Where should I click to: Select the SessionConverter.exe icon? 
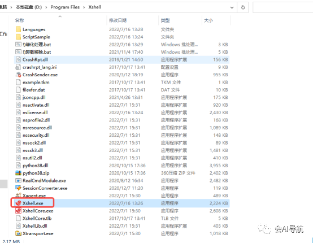click(19, 188)
